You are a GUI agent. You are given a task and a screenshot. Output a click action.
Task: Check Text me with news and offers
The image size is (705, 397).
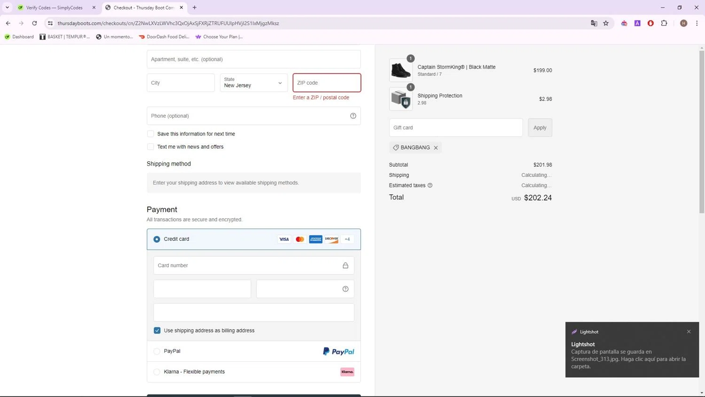point(150,147)
